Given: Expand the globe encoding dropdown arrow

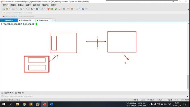Looking at the screenshot, I should (x=39, y=9).
